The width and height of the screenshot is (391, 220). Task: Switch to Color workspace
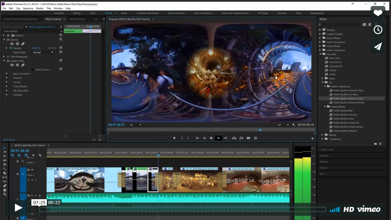(x=92, y=13)
